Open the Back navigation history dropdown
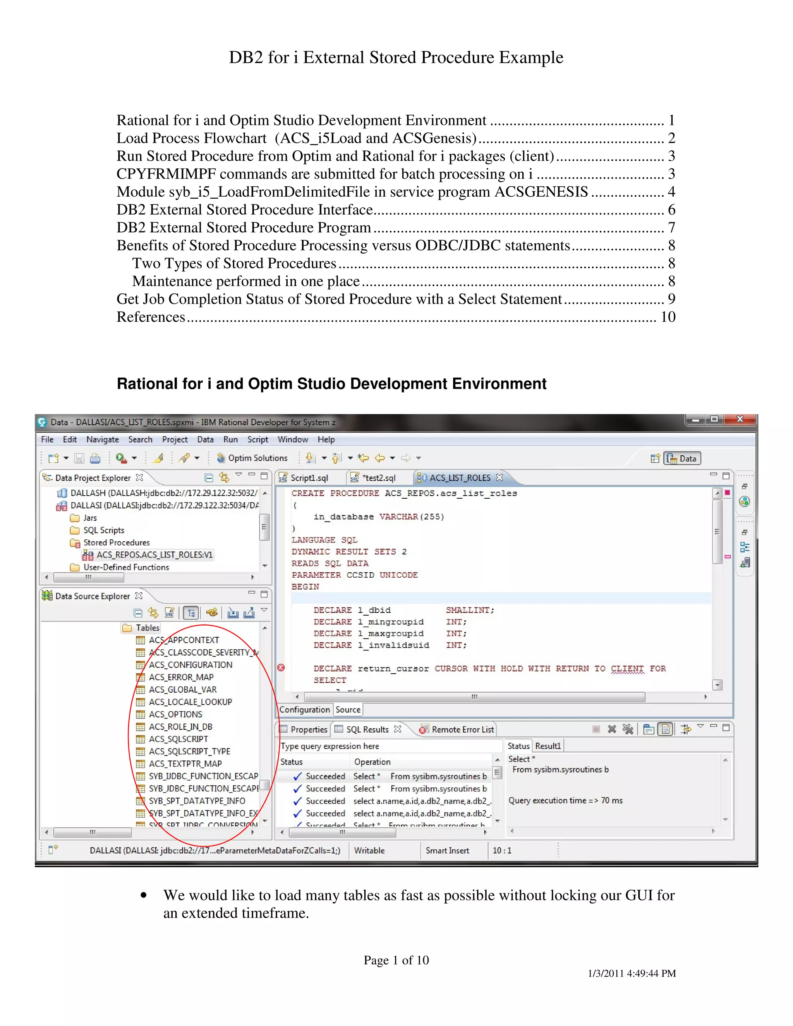 [x=392, y=458]
